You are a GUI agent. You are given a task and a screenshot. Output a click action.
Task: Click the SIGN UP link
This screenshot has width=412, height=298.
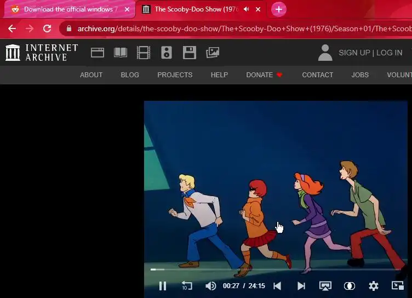[354, 53]
